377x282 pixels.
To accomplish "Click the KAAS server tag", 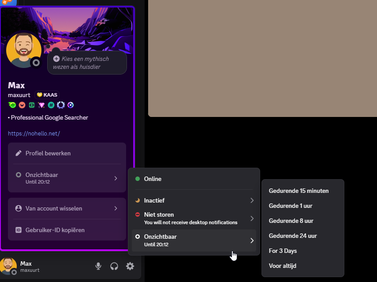I will 47,94.
